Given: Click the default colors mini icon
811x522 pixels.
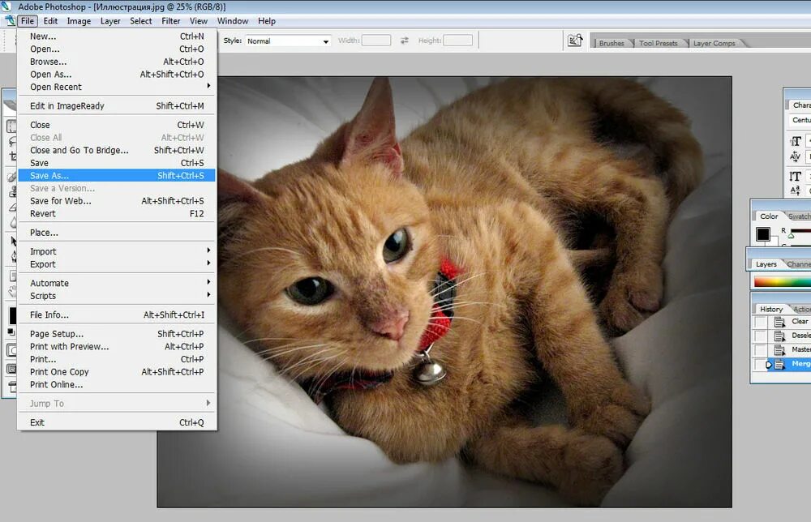Looking at the screenshot, I should tap(11, 332).
